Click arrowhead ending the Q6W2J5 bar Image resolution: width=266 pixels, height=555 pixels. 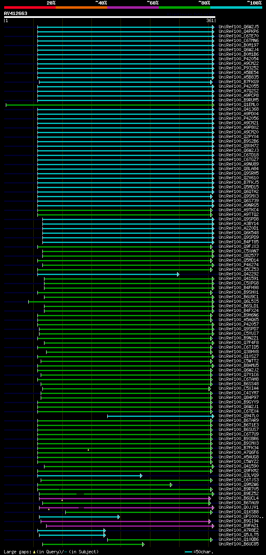[213, 27]
